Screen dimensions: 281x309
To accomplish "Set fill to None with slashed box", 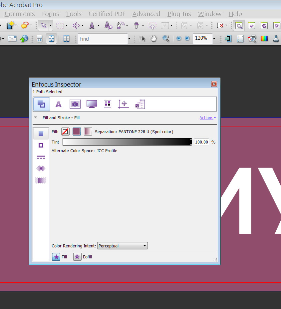I will point(65,132).
